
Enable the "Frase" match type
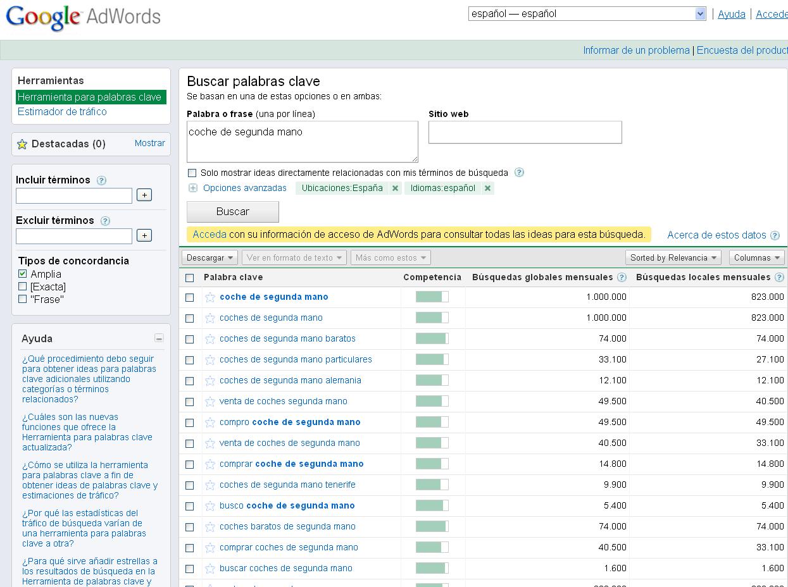pyautogui.click(x=23, y=299)
